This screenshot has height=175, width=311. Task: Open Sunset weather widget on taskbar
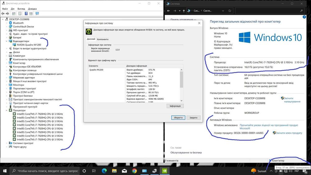click(x=259, y=171)
